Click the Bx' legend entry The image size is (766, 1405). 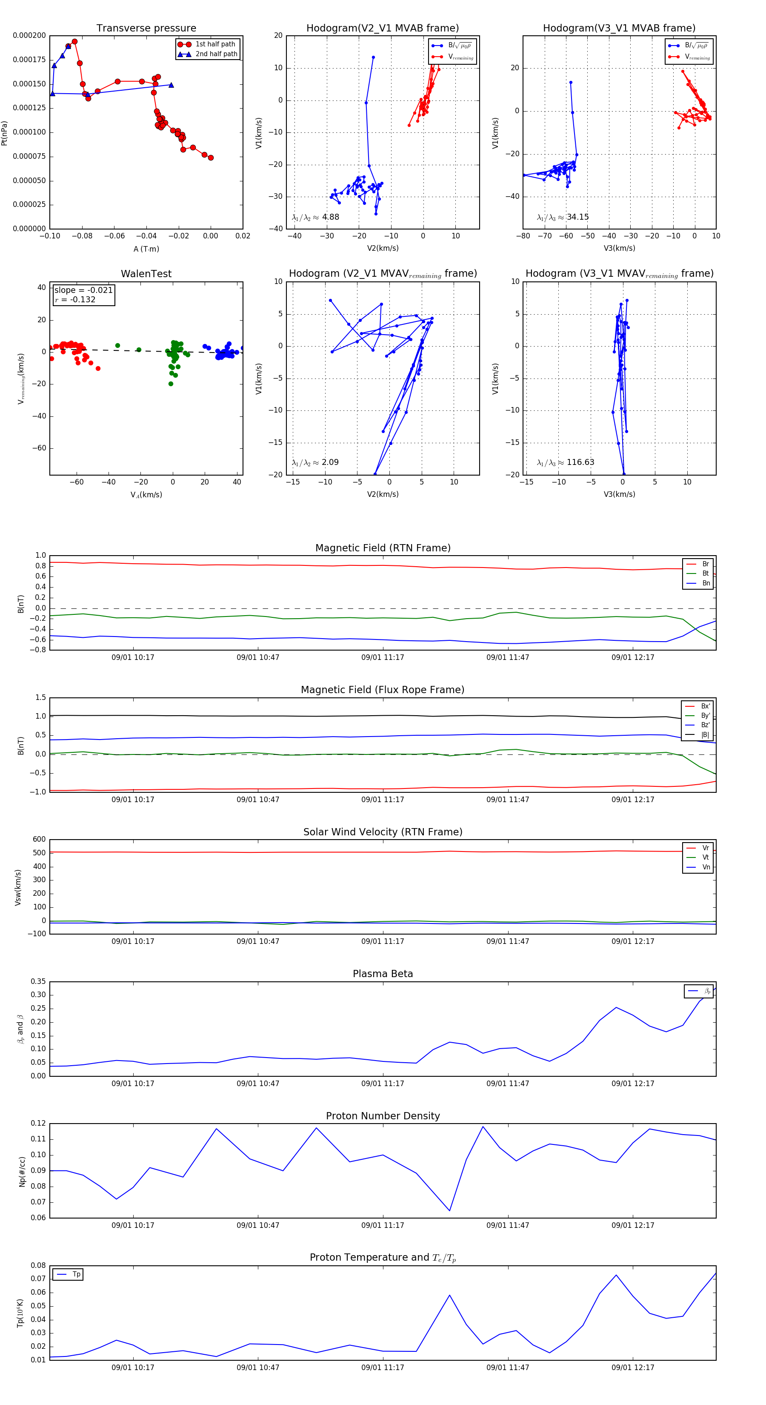[x=698, y=706]
